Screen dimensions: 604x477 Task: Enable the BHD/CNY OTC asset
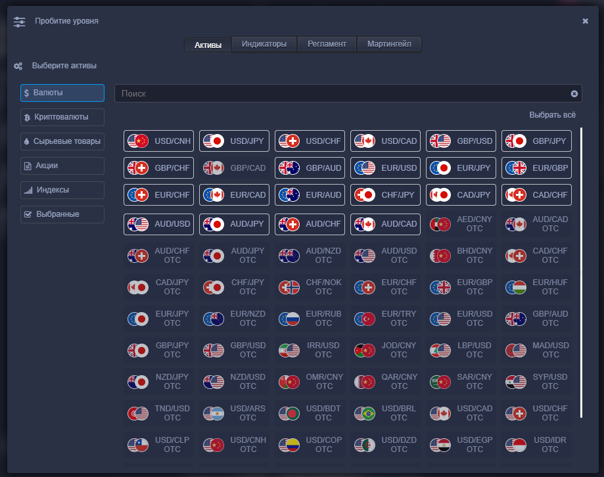(x=461, y=256)
